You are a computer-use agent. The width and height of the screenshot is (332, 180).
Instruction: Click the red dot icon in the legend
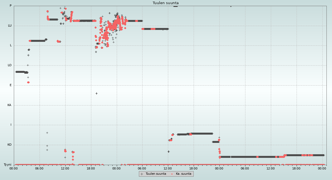[172, 174]
